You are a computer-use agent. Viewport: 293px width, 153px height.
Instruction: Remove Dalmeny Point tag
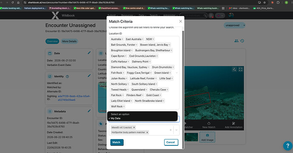click(x=149, y=61)
